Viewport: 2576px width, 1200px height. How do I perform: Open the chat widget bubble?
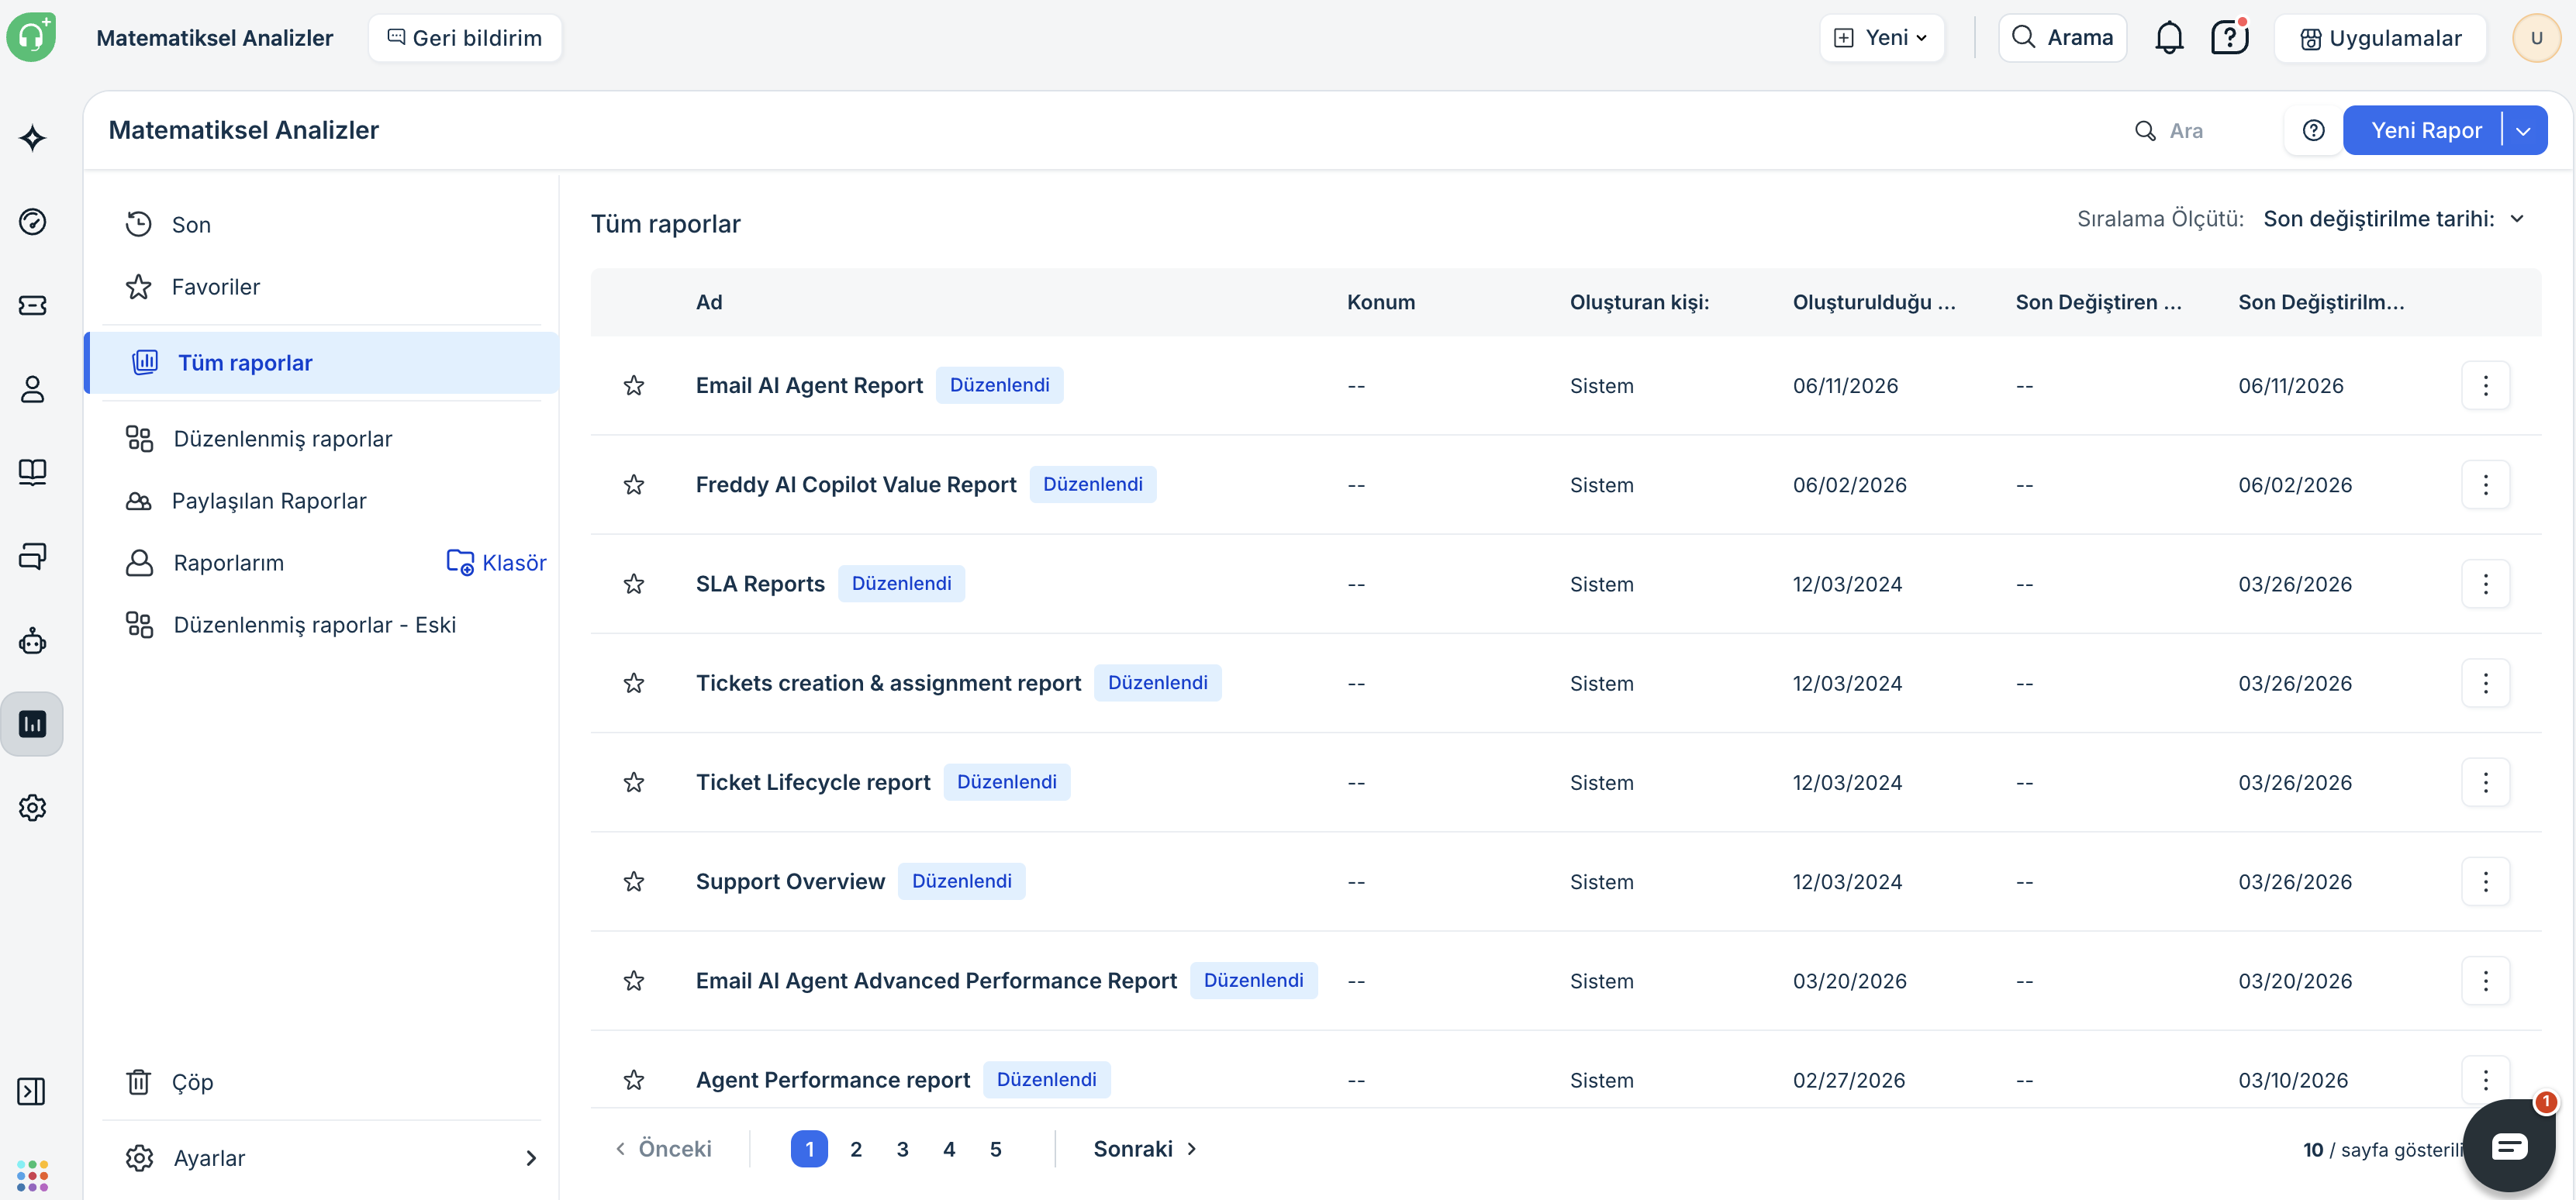click(x=2508, y=1146)
